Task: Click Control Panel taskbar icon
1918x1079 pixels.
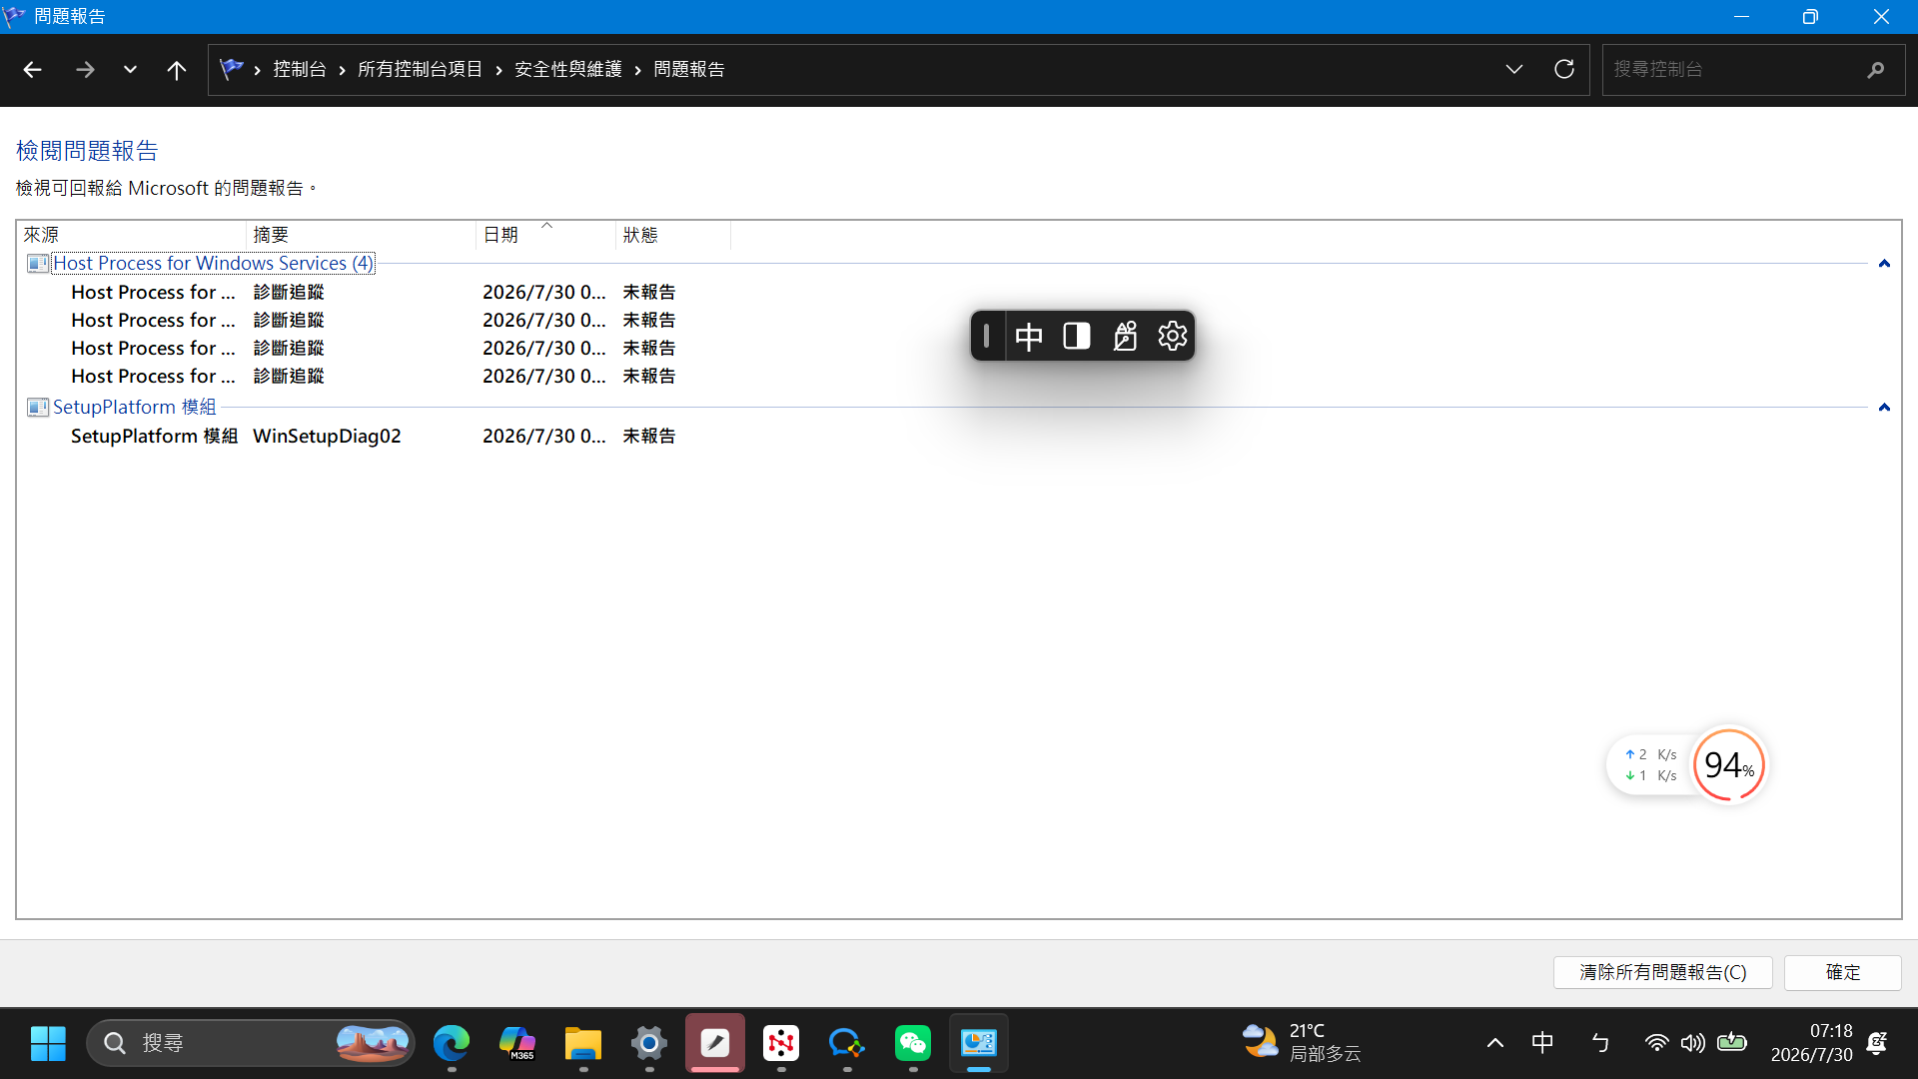Action: (x=979, y=1043)
